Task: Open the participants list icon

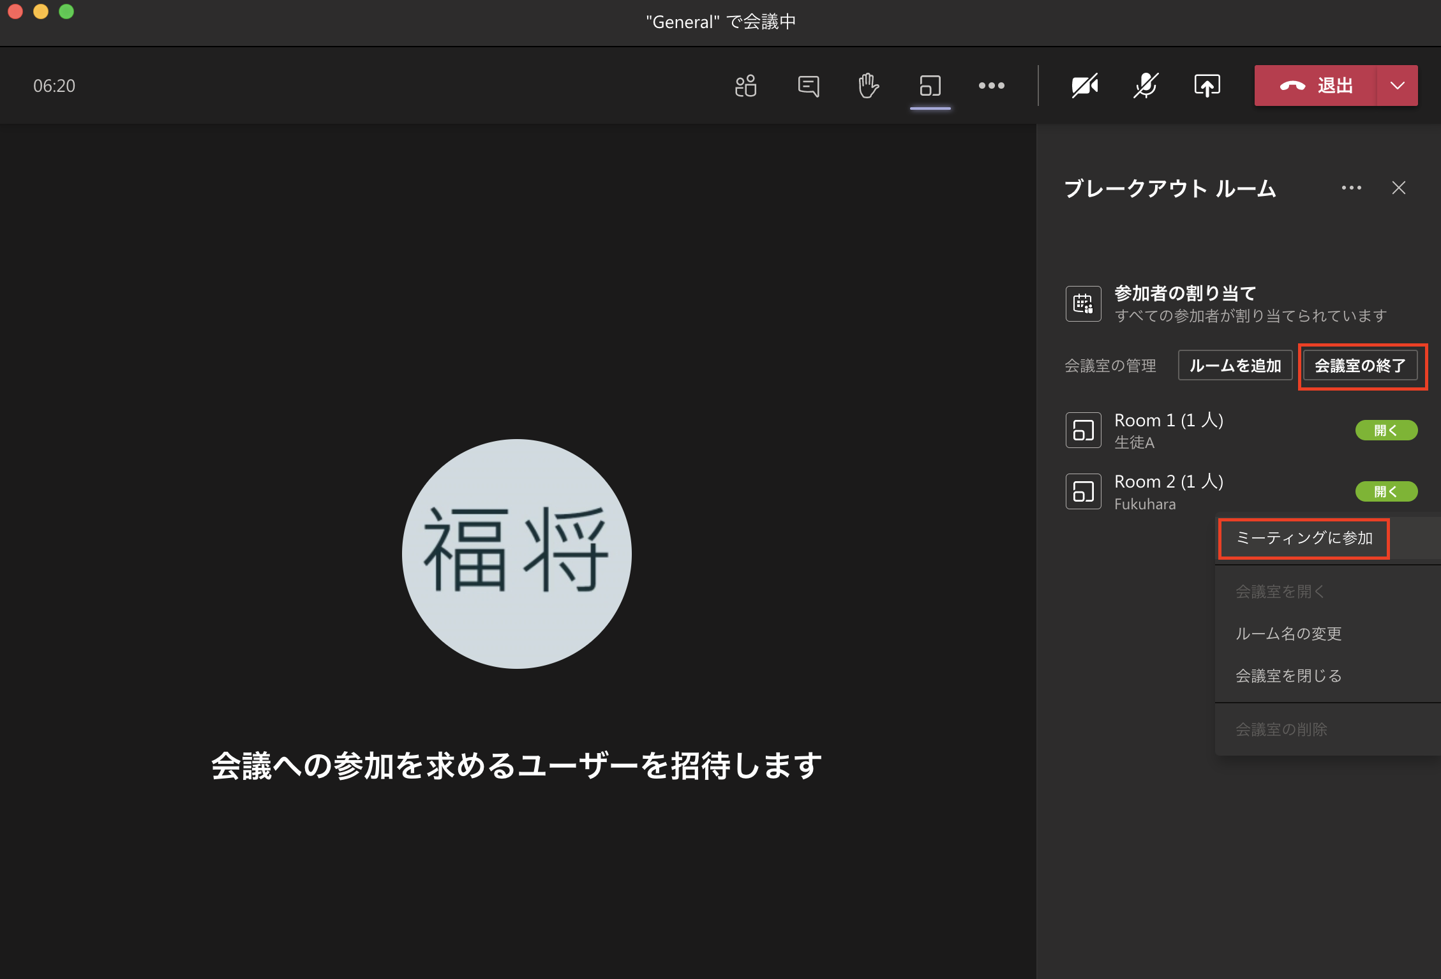Action: click(x=745, y=86)
